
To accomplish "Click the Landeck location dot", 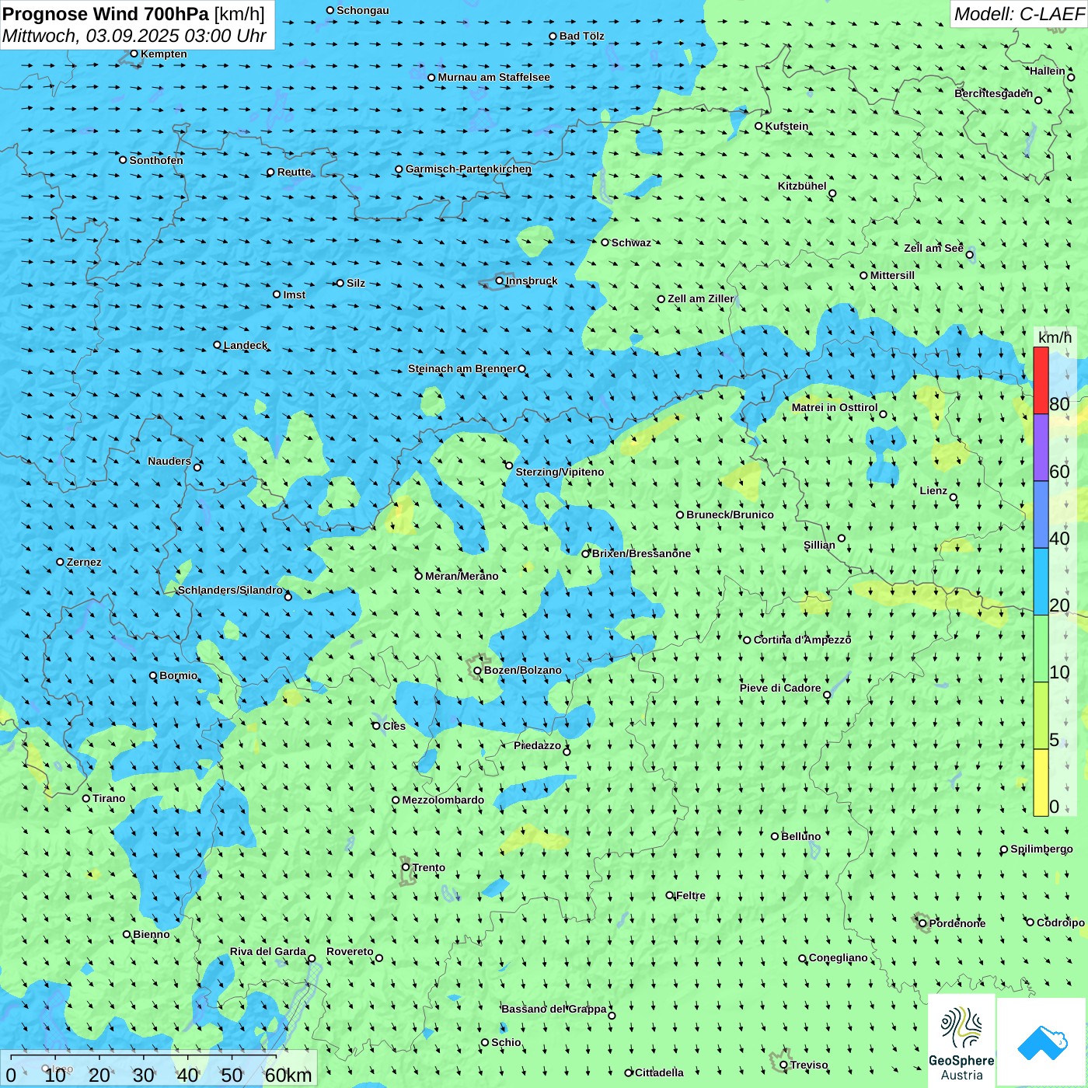I will pyautogui.click(x=217, y=345).
